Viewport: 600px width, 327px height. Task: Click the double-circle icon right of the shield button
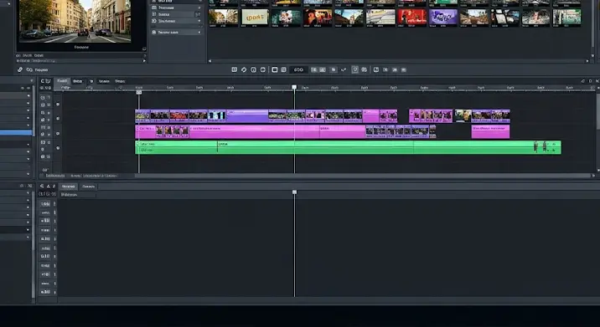(x=365, y=69)
